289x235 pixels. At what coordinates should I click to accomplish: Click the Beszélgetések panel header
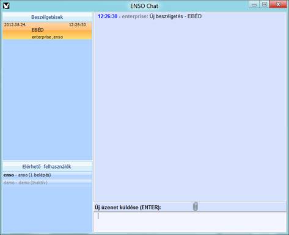[x=47, y=17]
